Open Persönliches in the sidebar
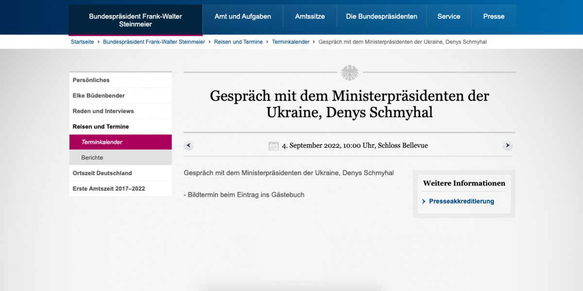Image resolution: width=583 pixels, height=291 pixels. pyautogui.click(x=120, y=80)
